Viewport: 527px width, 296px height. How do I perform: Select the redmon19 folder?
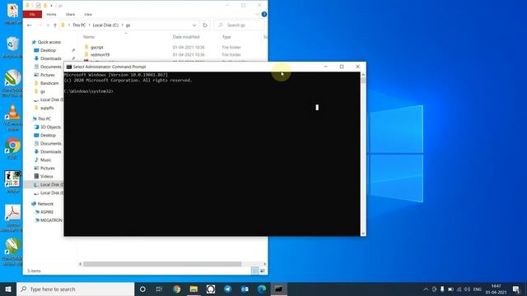tap(100, 55)
